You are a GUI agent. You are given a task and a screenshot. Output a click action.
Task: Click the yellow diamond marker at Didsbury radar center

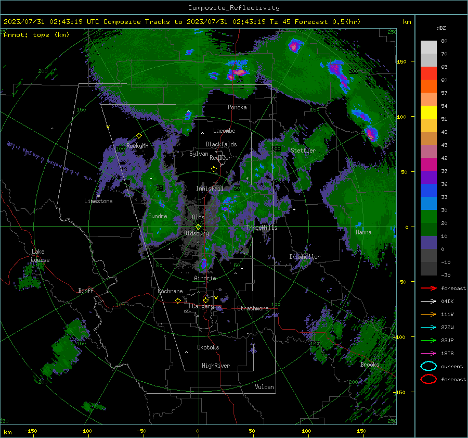click(x=198, y=227)
